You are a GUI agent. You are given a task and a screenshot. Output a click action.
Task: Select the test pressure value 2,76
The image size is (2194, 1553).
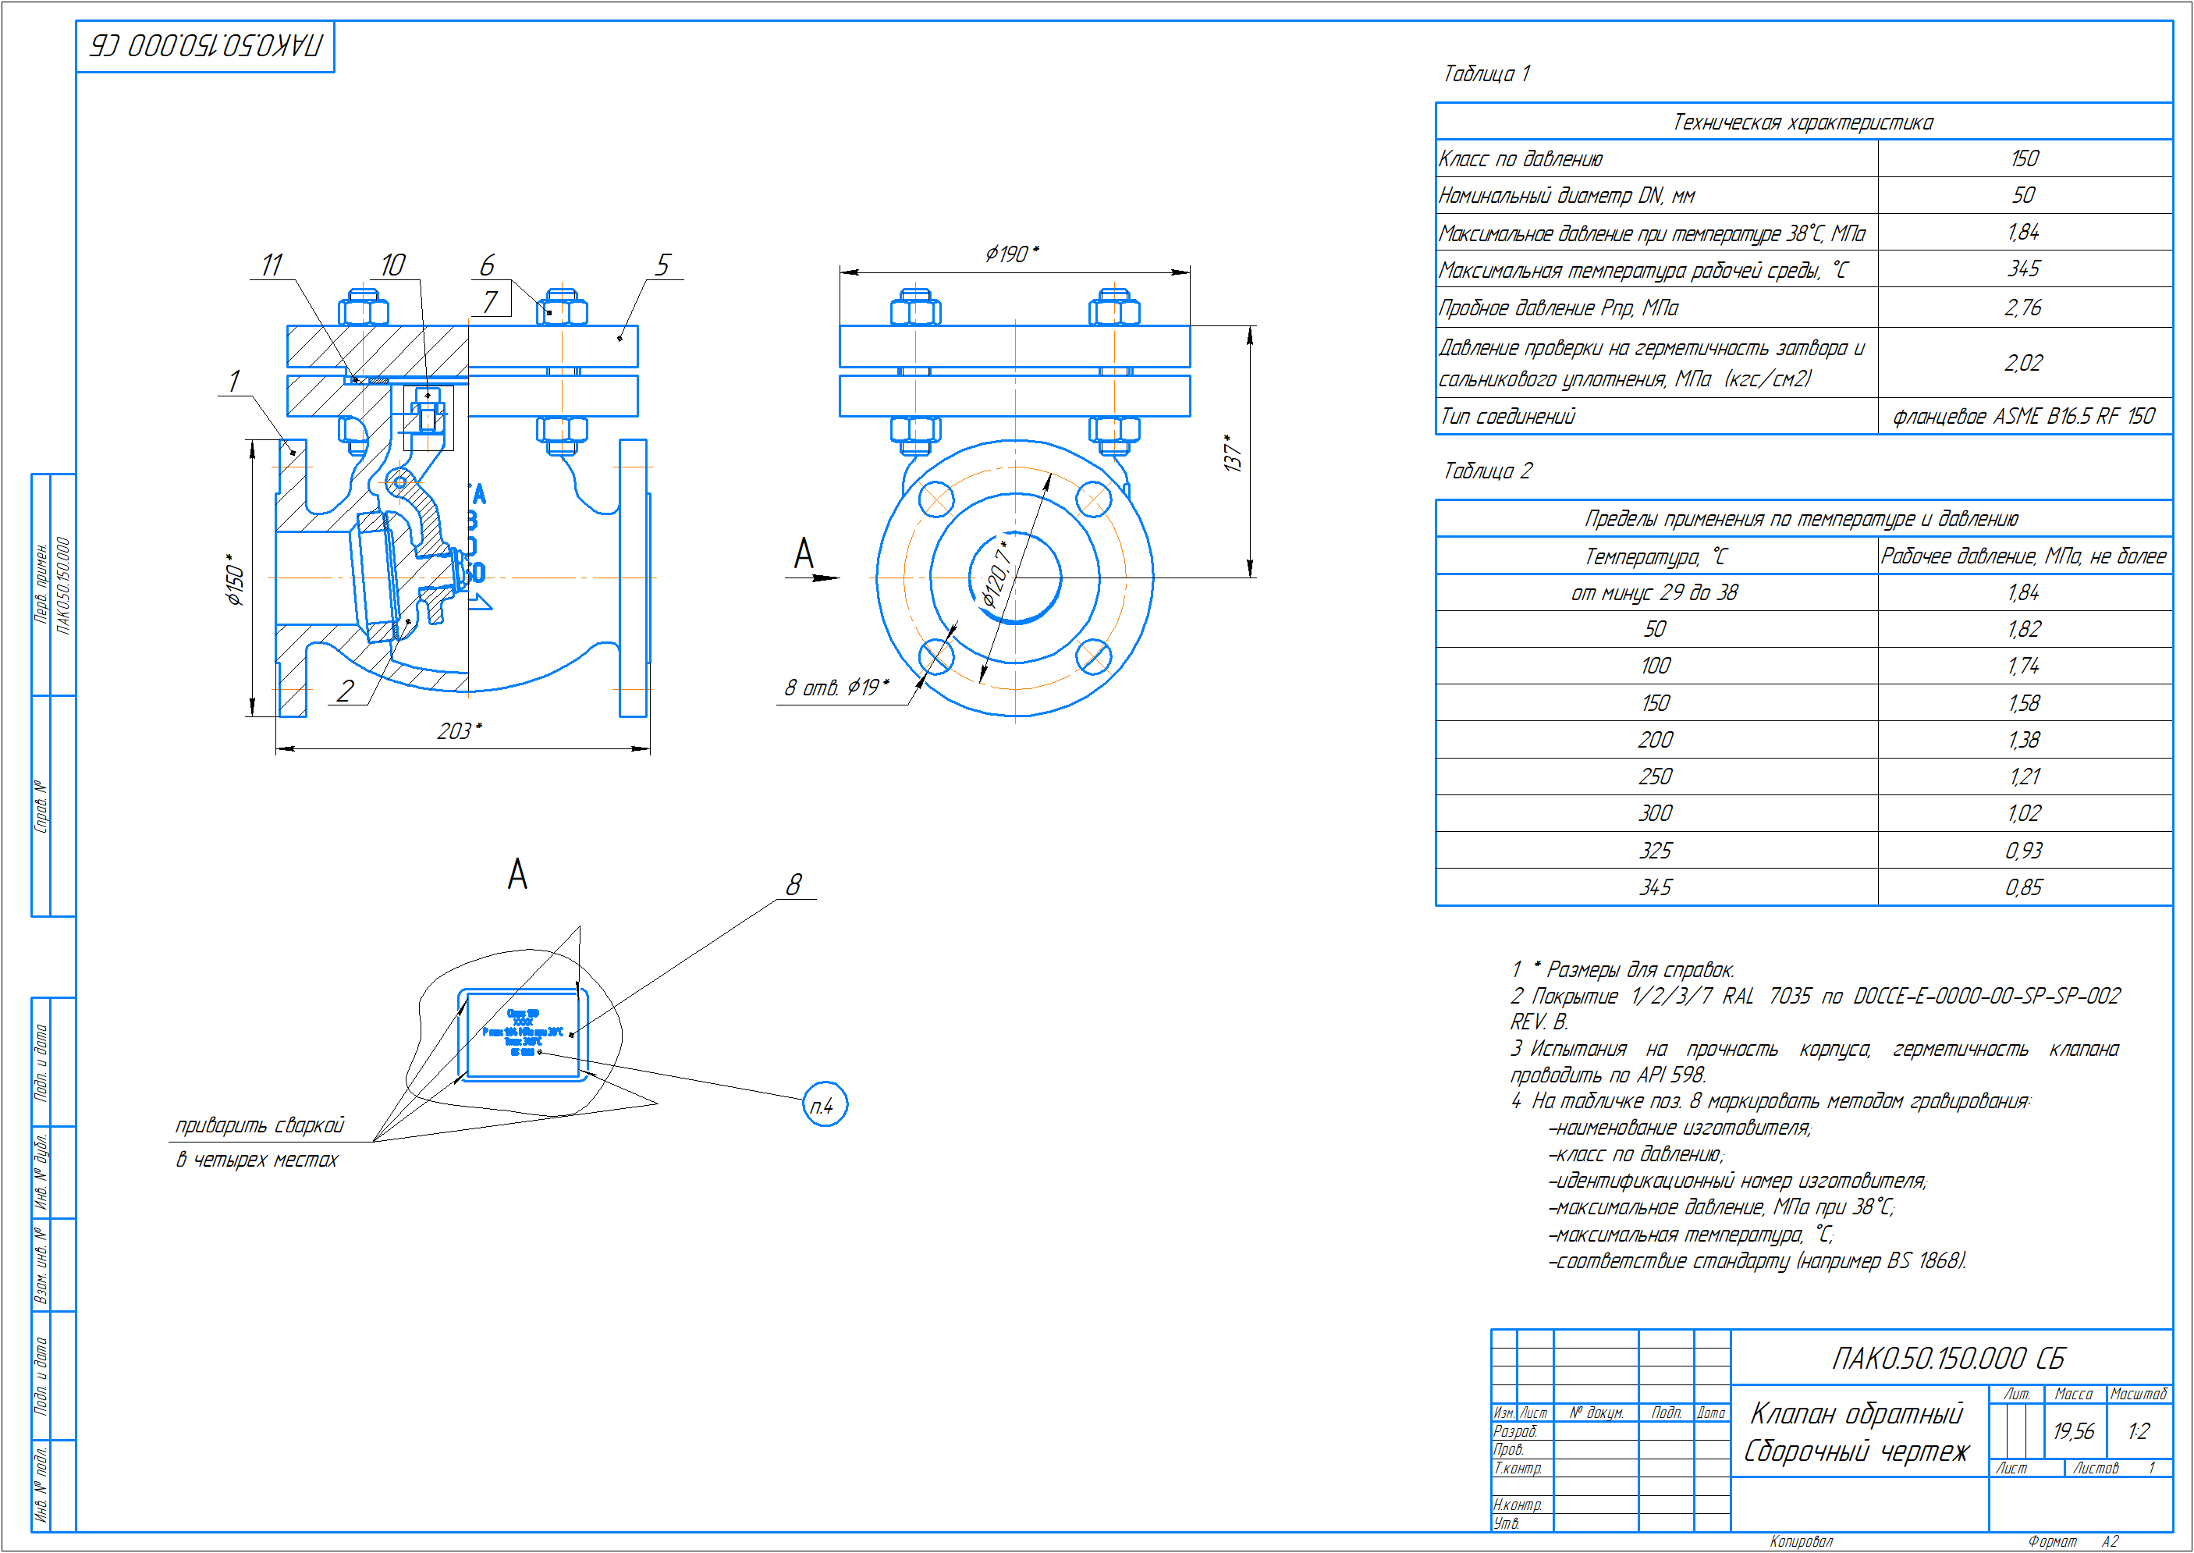[2023, 308]
